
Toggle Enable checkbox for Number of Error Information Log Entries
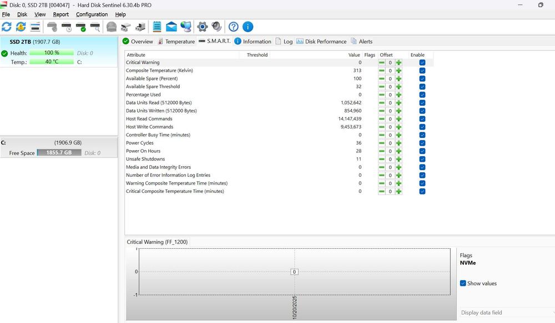pyautogui.click(x=422, y=175)
